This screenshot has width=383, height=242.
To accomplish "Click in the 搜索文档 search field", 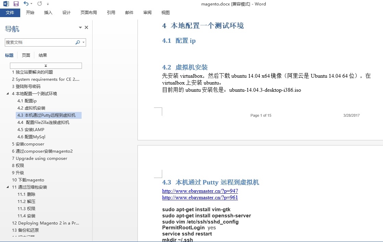I will click(x=39, y=42).
